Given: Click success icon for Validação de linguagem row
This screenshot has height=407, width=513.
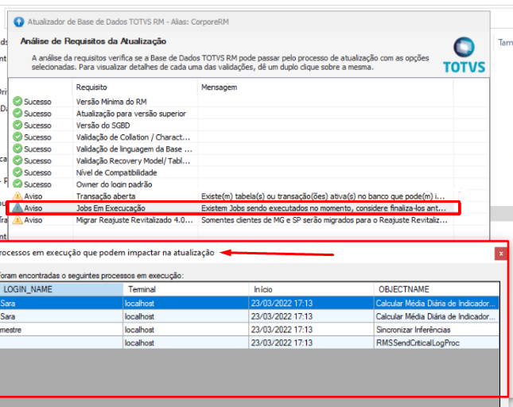Looking at the screenshot, I should pos(17,149).
